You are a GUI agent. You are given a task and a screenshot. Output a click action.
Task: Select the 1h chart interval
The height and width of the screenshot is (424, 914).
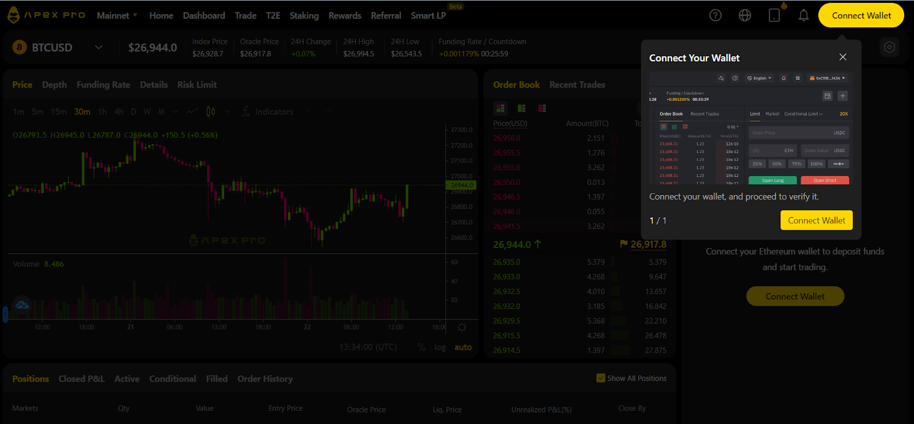pos(102,111)
